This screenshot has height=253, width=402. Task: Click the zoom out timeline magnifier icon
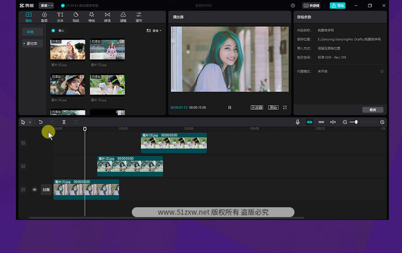[345, 122]
